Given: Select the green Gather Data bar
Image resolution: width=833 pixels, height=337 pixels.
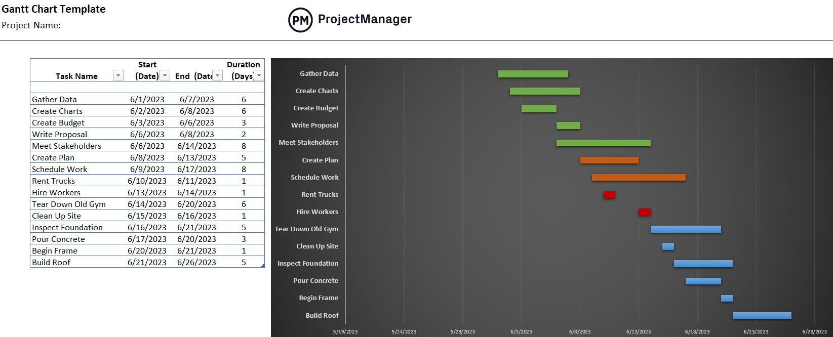Looking at the screenshot, I should [532, 73].
